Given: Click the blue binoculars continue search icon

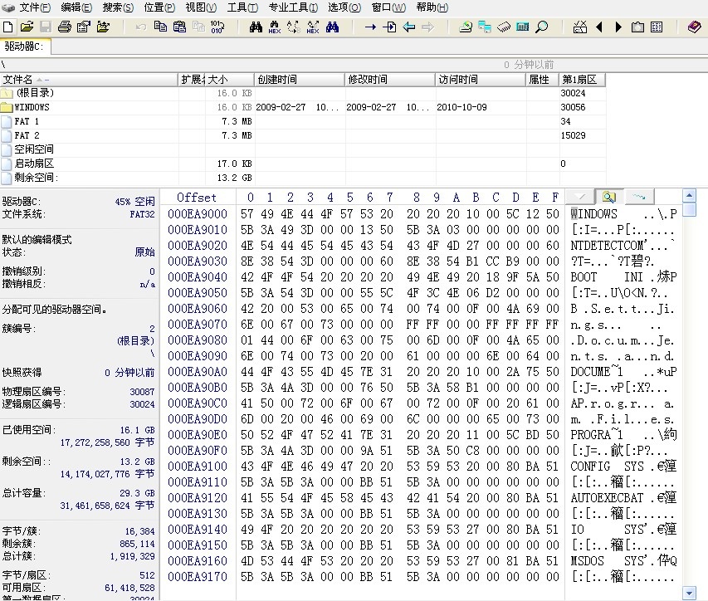Looking at the screenshot, I should (x=332, y=27).
